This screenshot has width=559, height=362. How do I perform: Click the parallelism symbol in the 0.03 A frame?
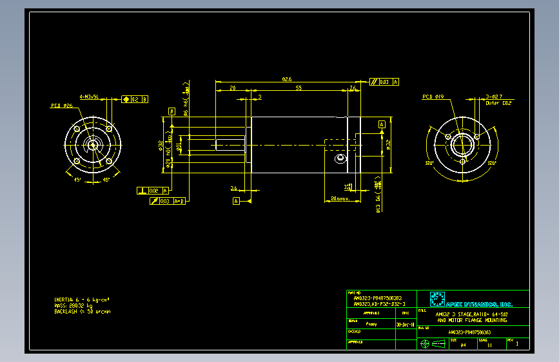tap(373, 82)
